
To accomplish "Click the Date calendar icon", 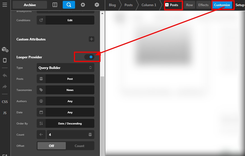I will pyautogui.click(x=41, y=112).
